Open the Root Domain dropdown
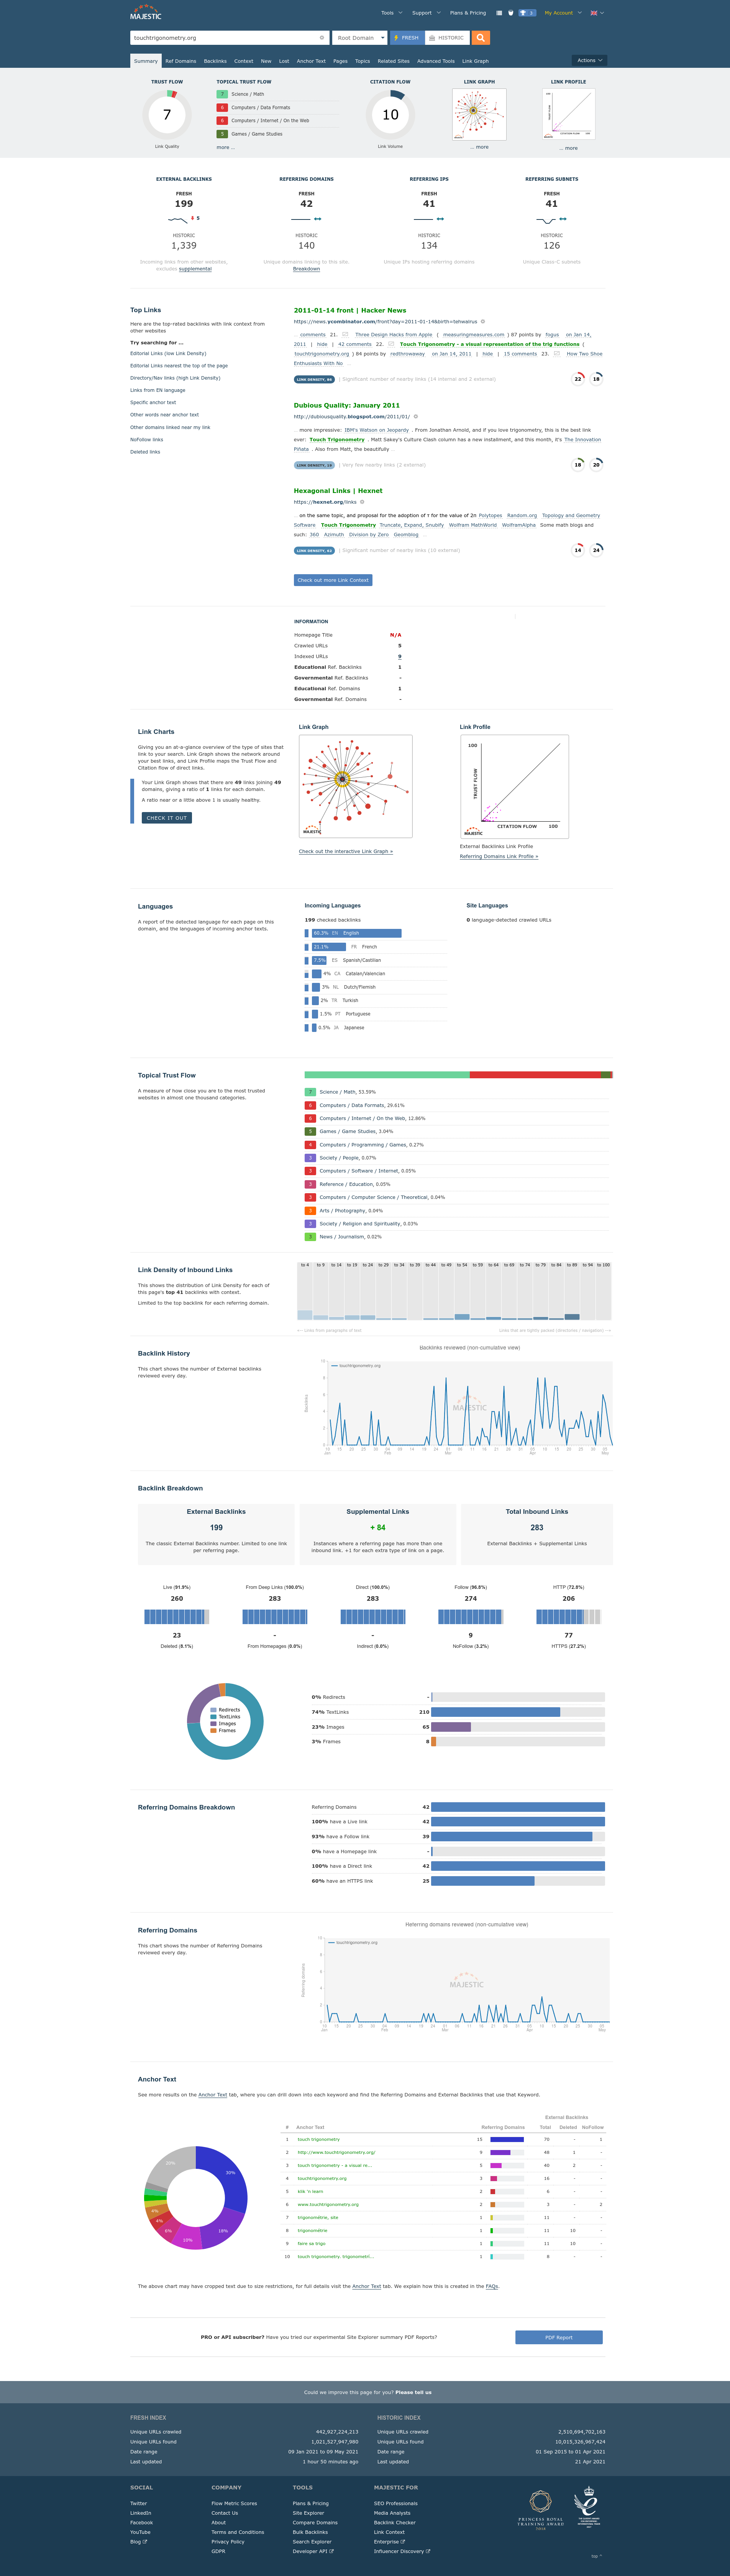 (x=359, y=38)
